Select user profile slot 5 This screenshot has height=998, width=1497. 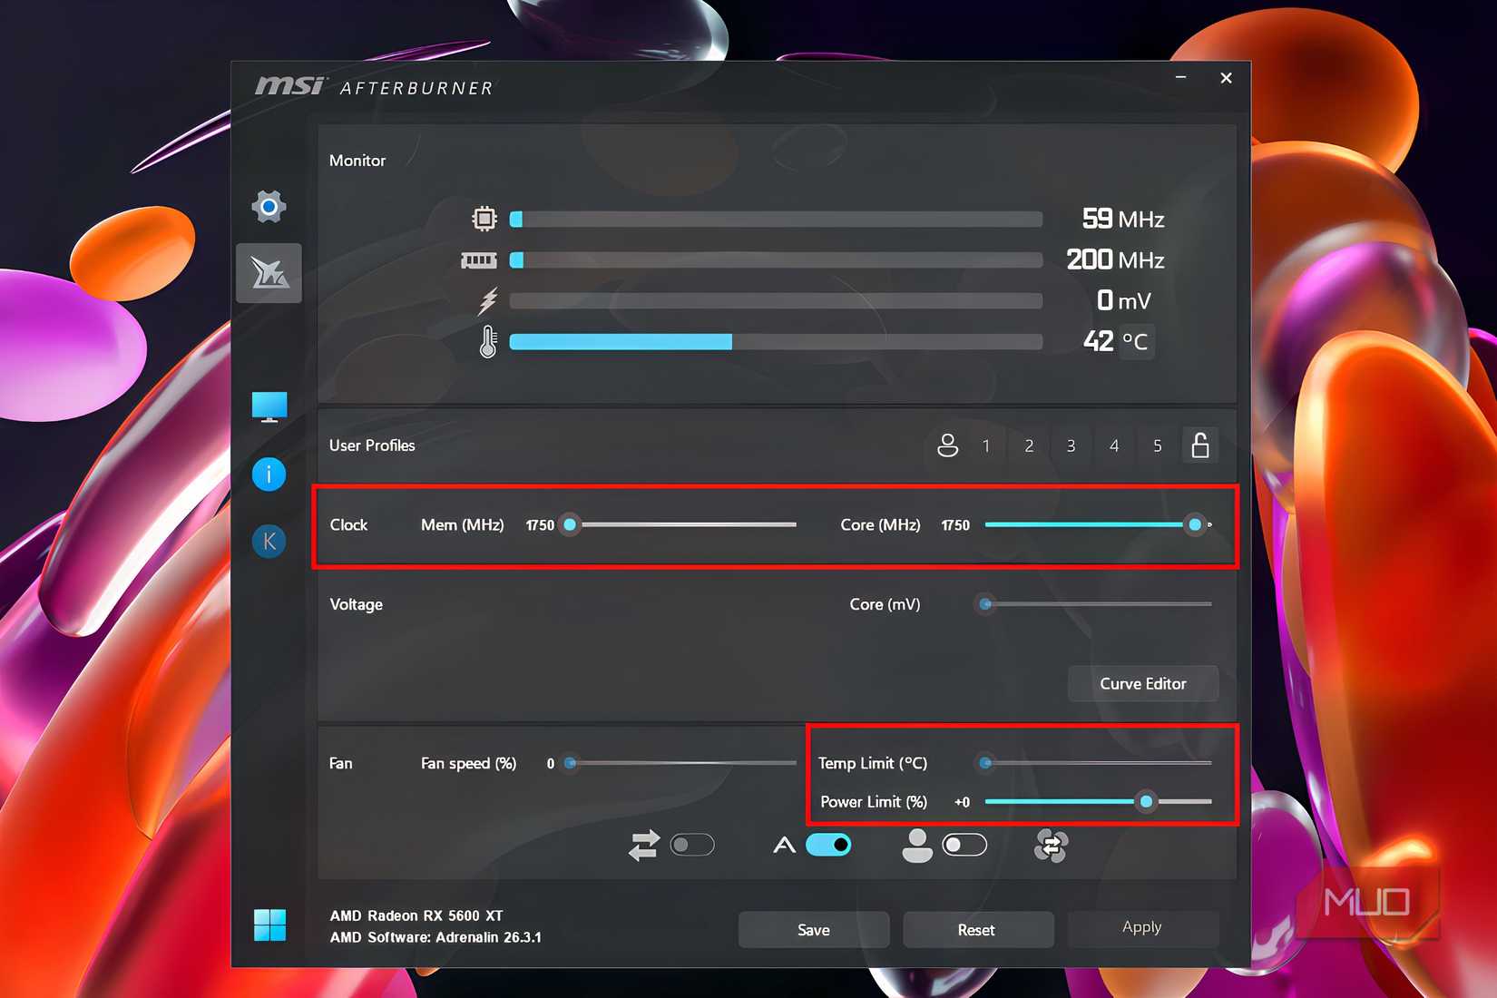[1157, 445]
